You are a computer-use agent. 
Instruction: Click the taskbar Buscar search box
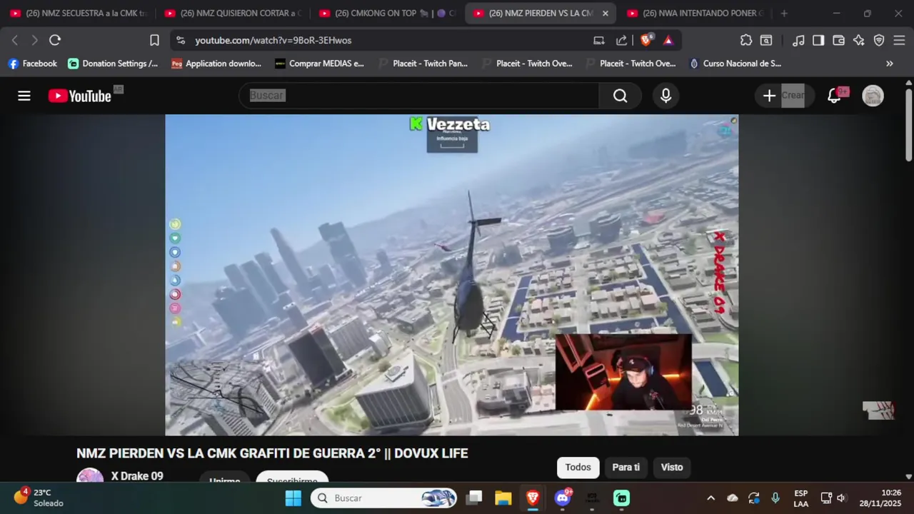383,498
